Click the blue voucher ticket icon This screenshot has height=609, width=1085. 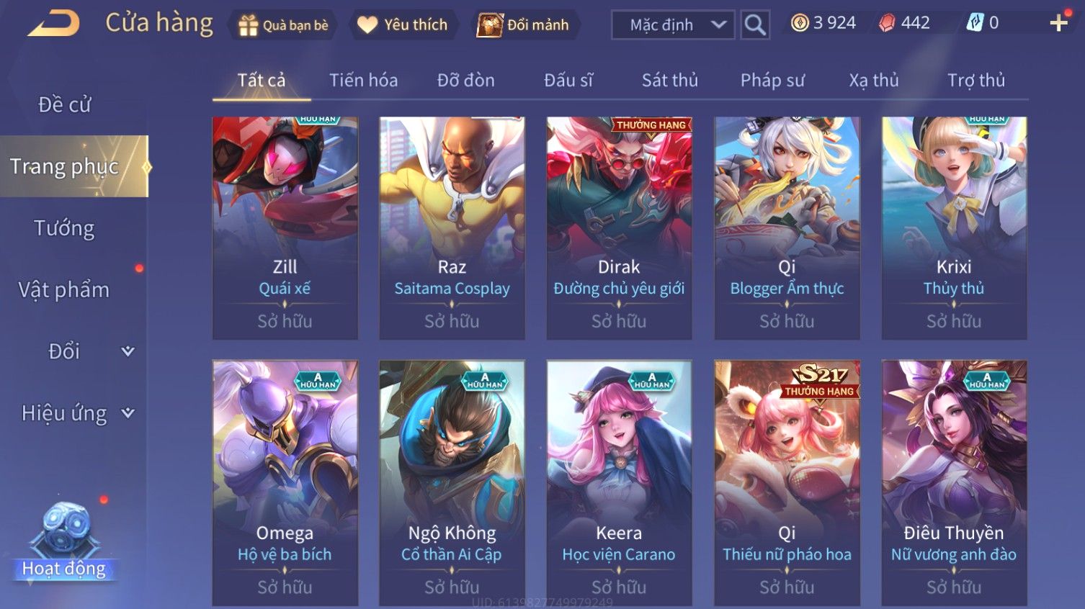975,23
